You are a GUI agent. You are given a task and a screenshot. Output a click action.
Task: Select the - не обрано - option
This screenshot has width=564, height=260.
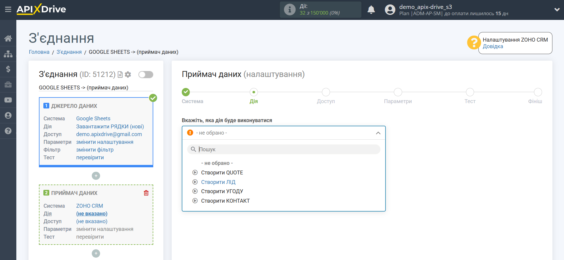pyautogui.click(x=217, y=163)
